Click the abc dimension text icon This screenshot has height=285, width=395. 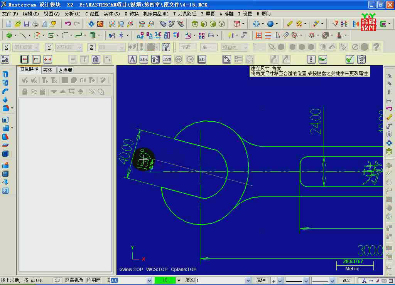click(x=144, y=59)
